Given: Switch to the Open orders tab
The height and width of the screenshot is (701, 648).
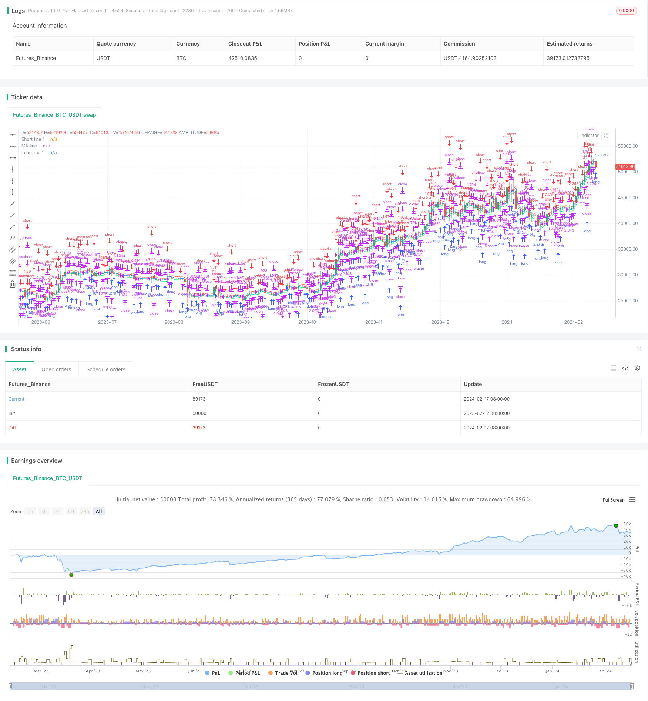Looking at the screenshot, I should click(56, 369).
